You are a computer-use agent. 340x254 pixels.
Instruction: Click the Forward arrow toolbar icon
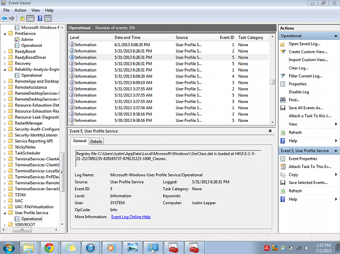click(x=12, y=19)
